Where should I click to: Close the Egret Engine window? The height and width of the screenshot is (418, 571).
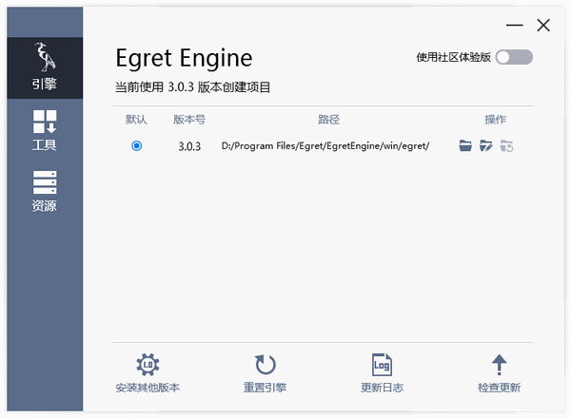[543, 26]
